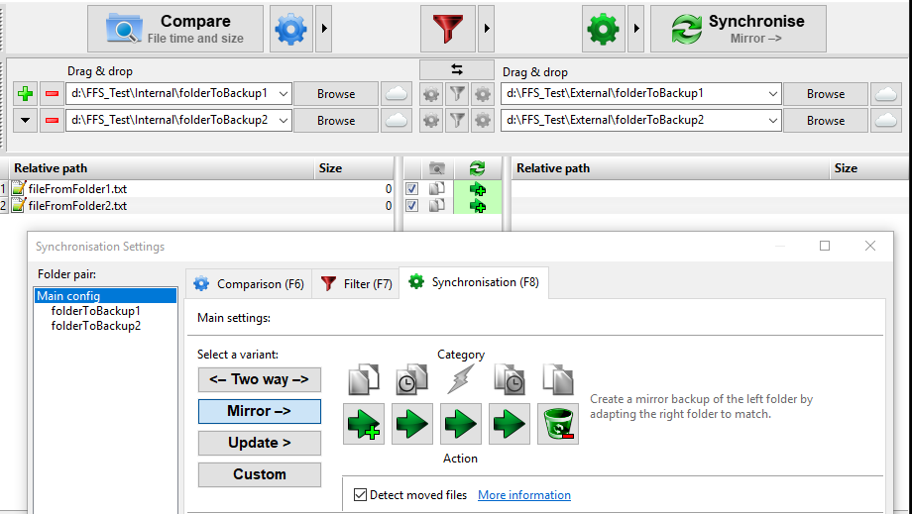Close the Synchronisation Settings dialog
Screen dimensions: 912x514
click(870, 246)
